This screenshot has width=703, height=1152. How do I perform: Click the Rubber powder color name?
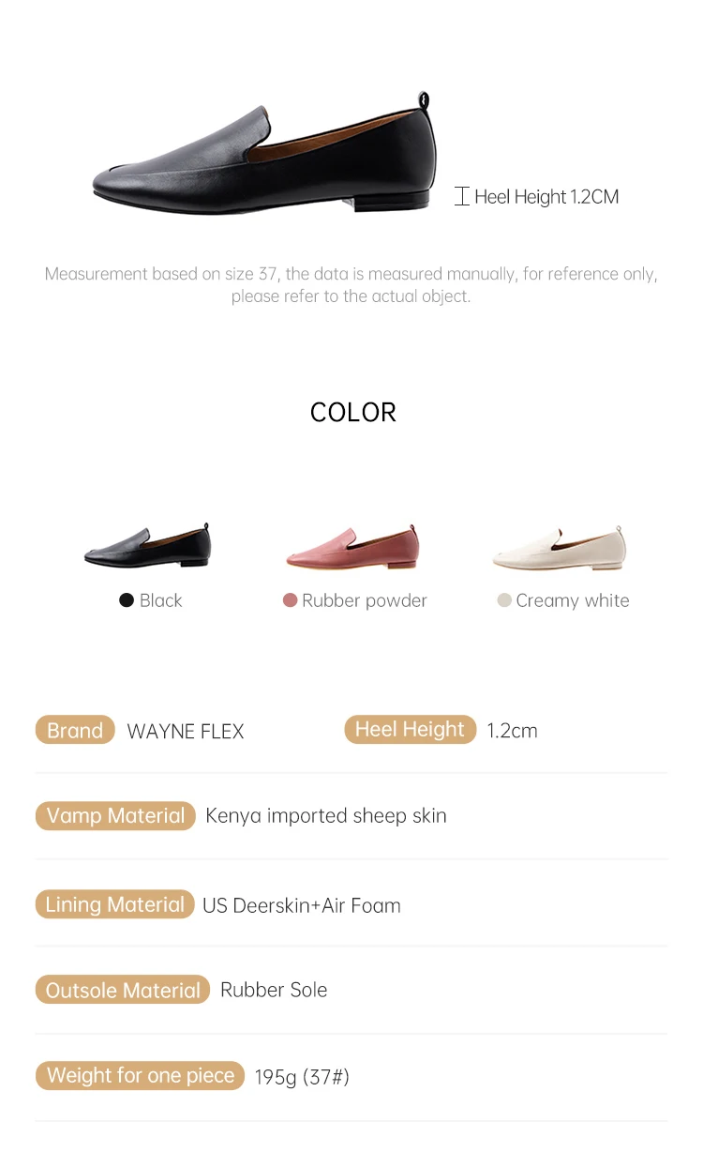[365, 600]
